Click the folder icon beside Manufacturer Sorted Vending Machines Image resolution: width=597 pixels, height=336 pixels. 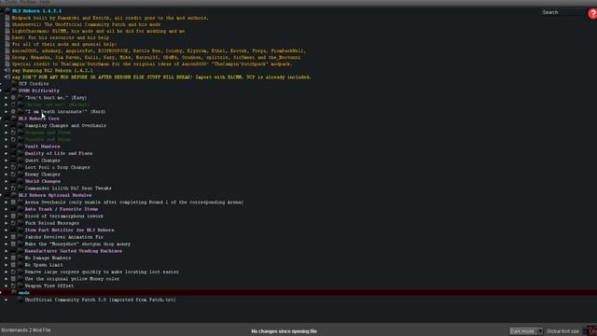click(21, 251)
